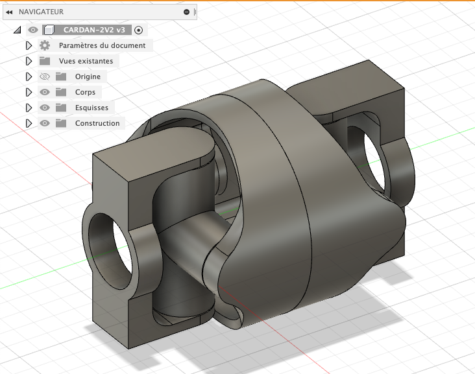
Task: Expand the Paramètres du document node
Action: coord(29,45)
